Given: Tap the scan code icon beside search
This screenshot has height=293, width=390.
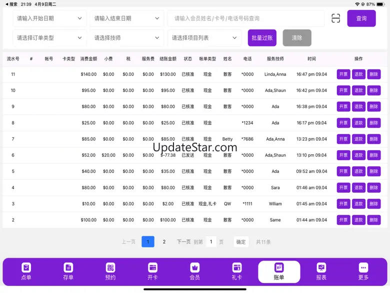Looking at the screenshot, I should coord(335,19).
